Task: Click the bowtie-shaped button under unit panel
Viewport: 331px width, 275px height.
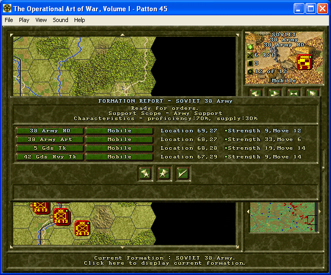Action: tap(294, 93)
